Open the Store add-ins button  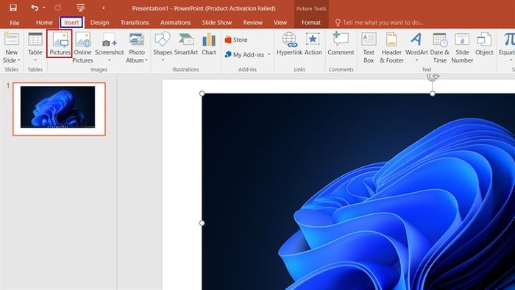point(236,40)
